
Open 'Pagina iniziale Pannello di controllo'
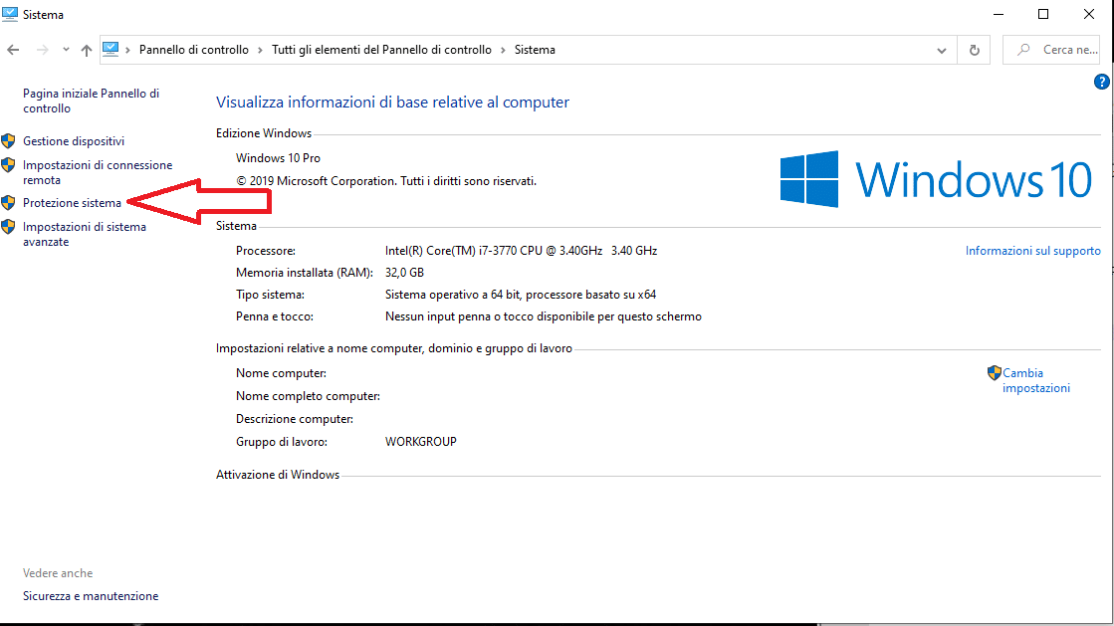91,101
